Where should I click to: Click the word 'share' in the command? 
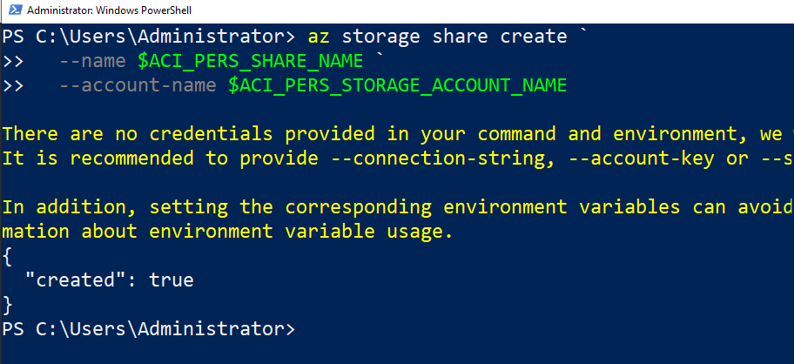coord(466,37)
